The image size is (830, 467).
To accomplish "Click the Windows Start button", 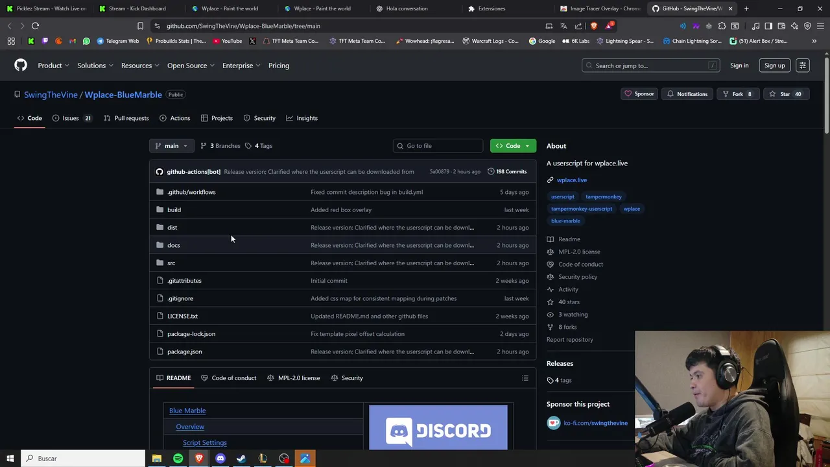I will click(10, 459).
